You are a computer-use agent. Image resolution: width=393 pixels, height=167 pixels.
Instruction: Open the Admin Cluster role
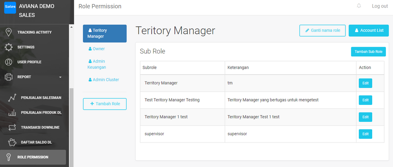click(x=104, y=80)
